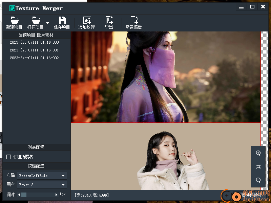The image size is (271, 203).
Task: Zoom in with the plus magnifier
Action: [x=258, y=153]
